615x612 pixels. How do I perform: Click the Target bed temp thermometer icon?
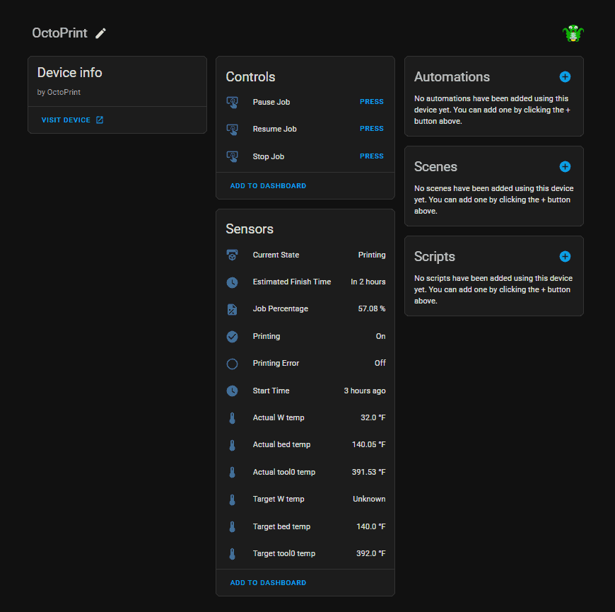point(232,527)
